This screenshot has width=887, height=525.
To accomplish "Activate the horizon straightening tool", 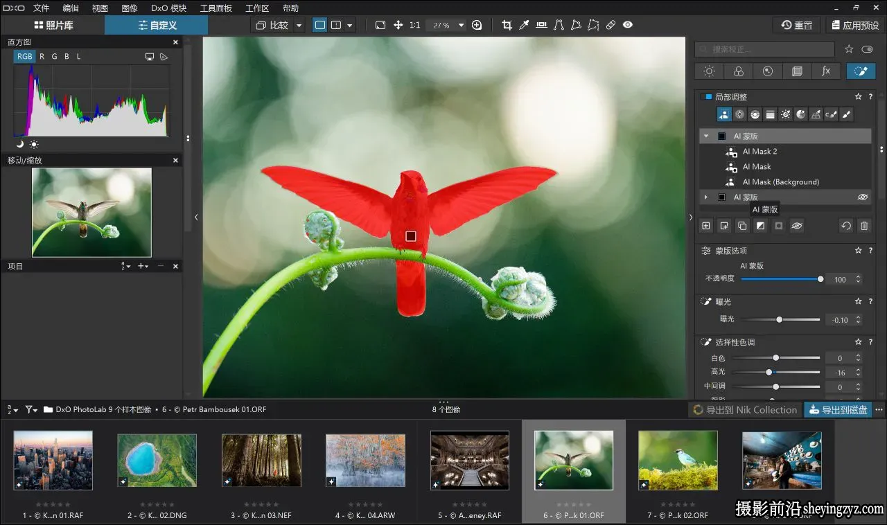I will (541, 25).
